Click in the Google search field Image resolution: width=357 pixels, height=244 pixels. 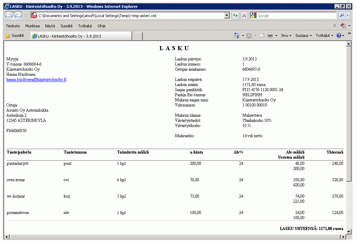[296, 16]
